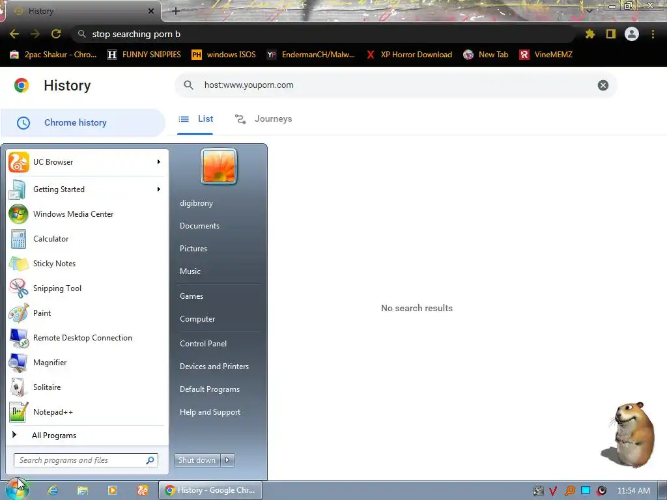This screenshot has width=667, height=500.
Task: Open the New Tab bookmark
Action: click(x=486, y=55)
